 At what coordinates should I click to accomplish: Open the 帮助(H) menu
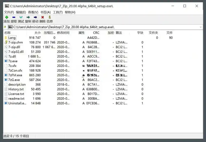(70, 12)
